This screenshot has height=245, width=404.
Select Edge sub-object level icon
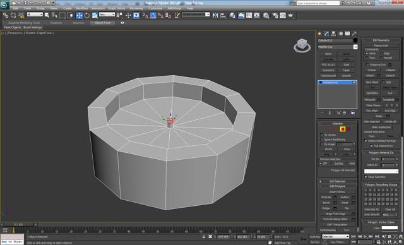tap(331, 129)
